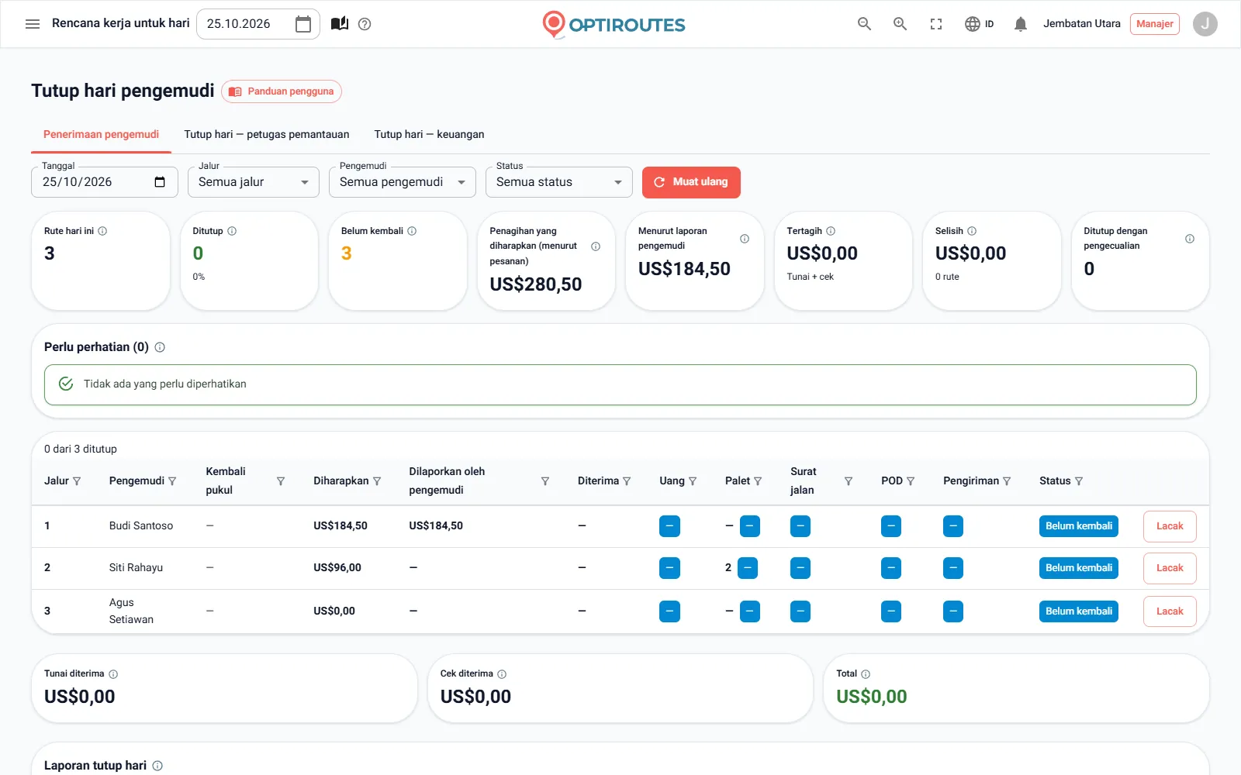
Task: Select the Penerimaan pengemudi tab
Action: [x=101, y=134]
